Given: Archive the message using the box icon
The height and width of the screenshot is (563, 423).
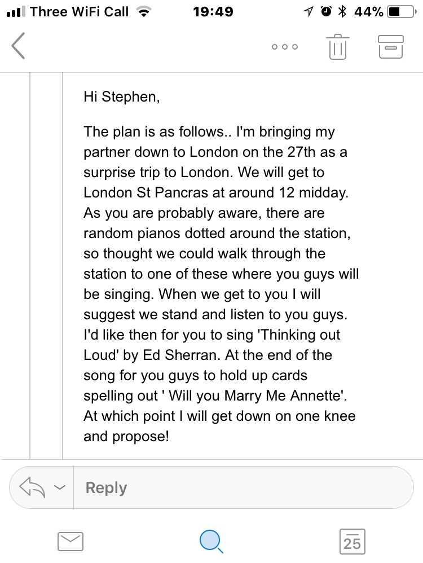Looking at the screenshot, I should tap(391, 47).
